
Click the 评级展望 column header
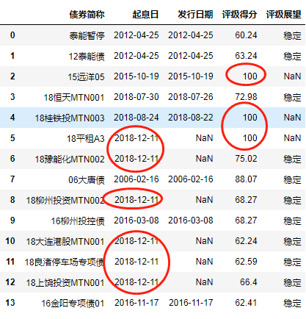[x=283, y=15]
